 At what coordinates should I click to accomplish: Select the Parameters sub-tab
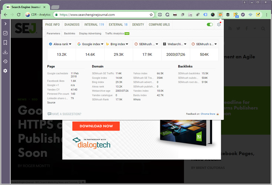click(53, 34)
